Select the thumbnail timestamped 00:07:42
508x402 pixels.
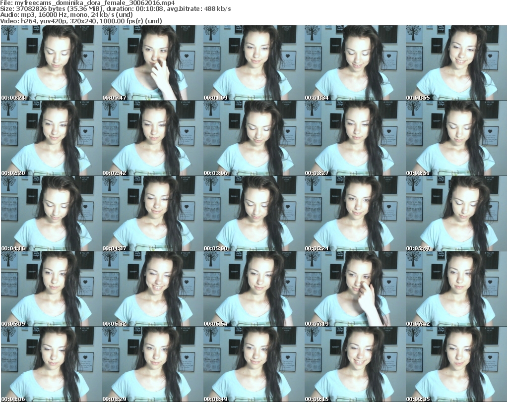click(x=456, y=289)
